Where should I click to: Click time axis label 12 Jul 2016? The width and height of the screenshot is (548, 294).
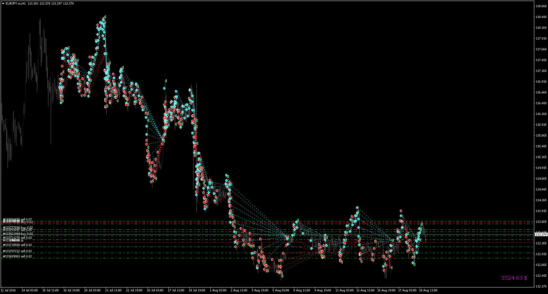tap(8, 290)
